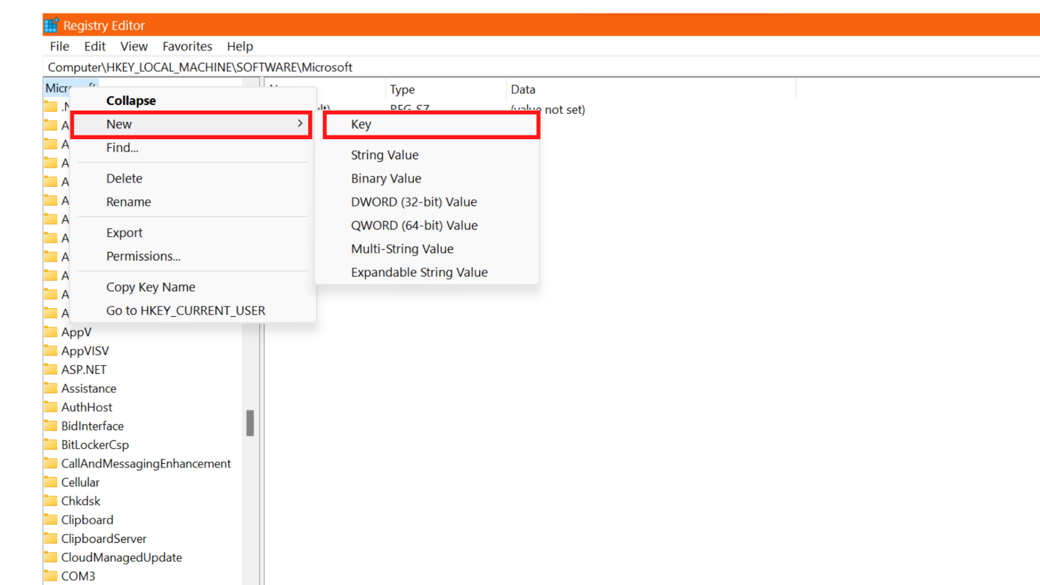Image resolution: width=1040 pixels, height=585 pixels.
Task: Select the CallAndMessagingEnhancement key
Action: [146, 464]
